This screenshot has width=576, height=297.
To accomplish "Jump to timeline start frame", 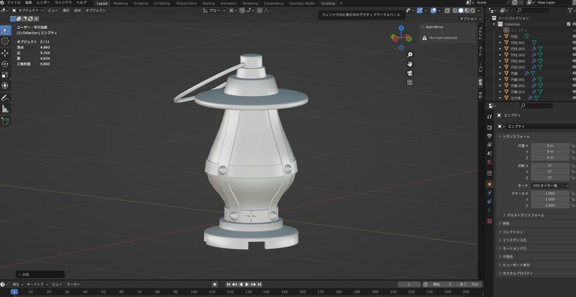I will [x=229, y=284].
